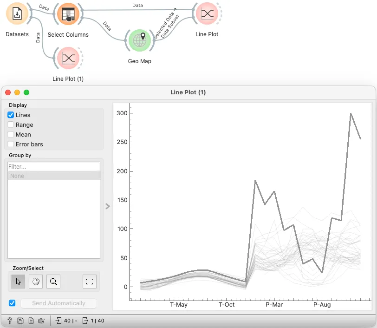Activate the pan hand tool
The image size is (377, 328).
click(x=36, y=282)
